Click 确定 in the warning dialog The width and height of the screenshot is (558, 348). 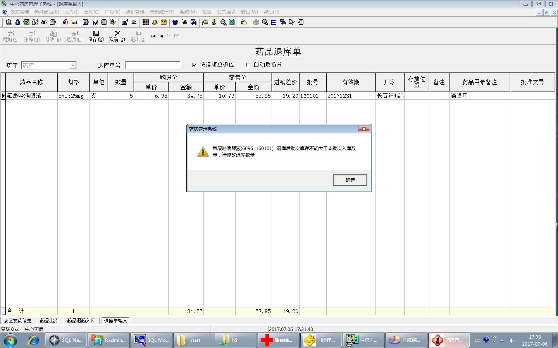pyautogui.click(x=350, y=180)
